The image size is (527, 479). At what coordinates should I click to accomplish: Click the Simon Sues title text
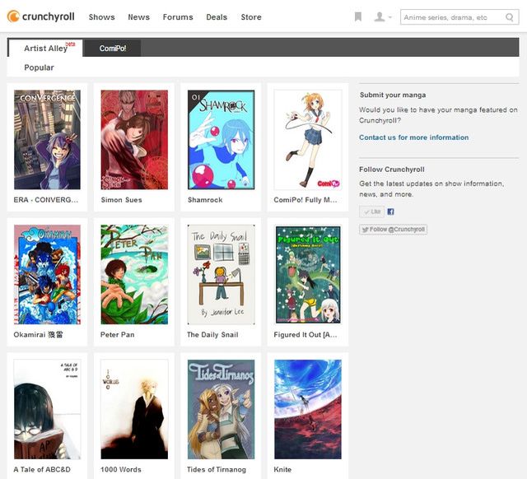121,200
